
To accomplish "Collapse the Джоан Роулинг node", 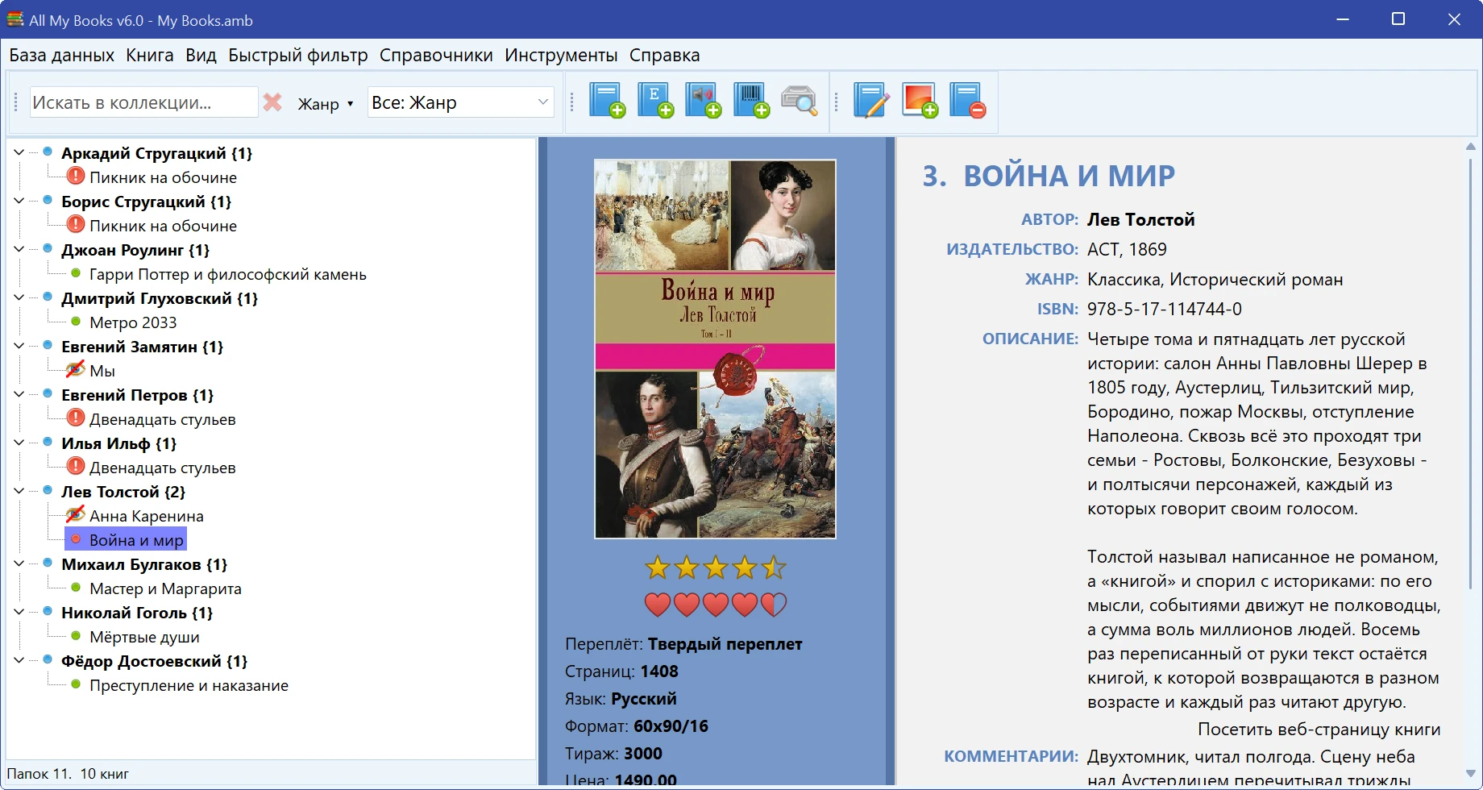I will (x=19, y=249).
